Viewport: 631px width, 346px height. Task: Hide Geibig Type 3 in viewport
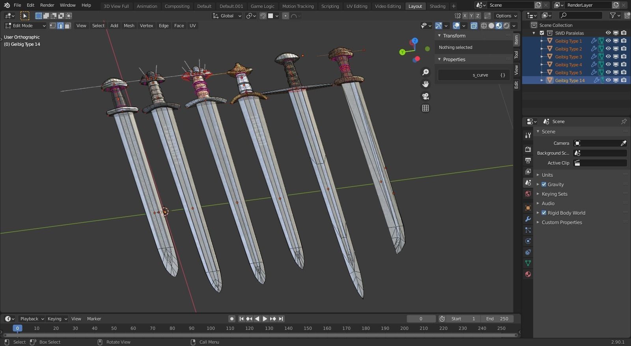(x=608, y=56)
